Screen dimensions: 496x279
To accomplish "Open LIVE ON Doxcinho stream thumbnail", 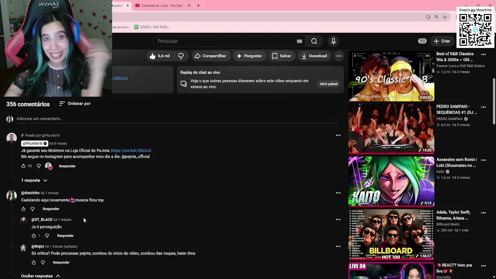I will tap(391, 271).
